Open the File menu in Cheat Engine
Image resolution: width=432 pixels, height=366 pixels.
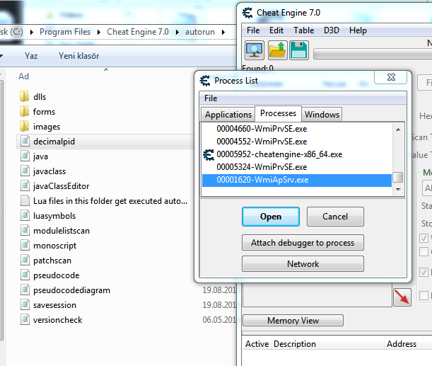point(253,30)
